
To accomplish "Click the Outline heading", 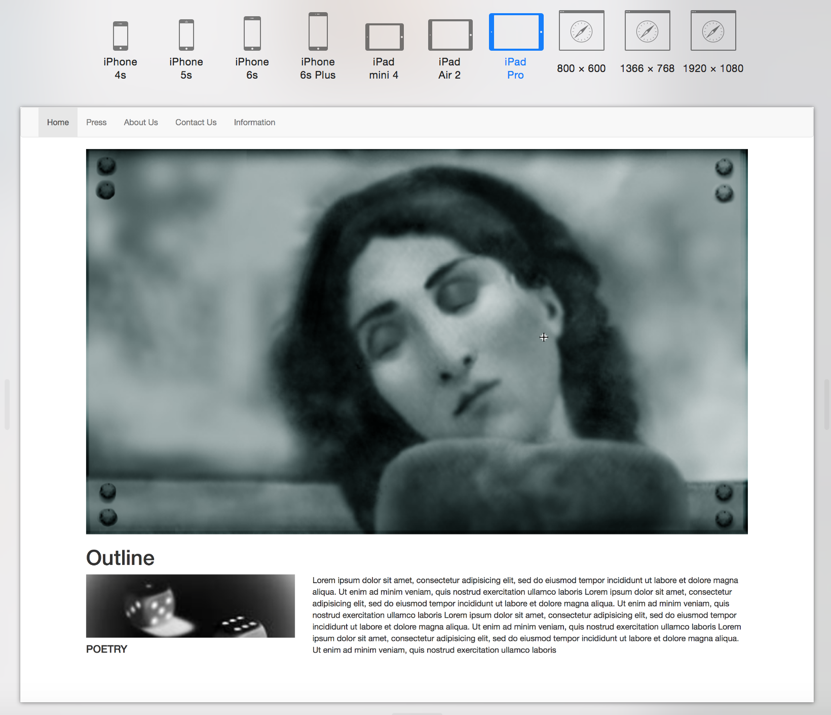I will [x=120, y=558].
